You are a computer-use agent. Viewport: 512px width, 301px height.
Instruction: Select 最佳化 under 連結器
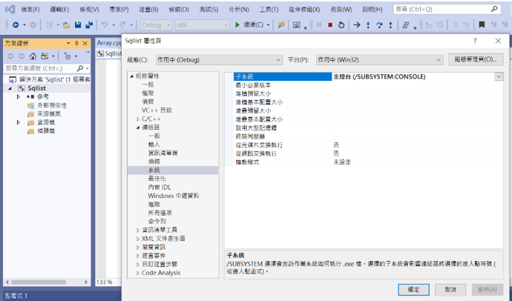click(x=157, y=179)
